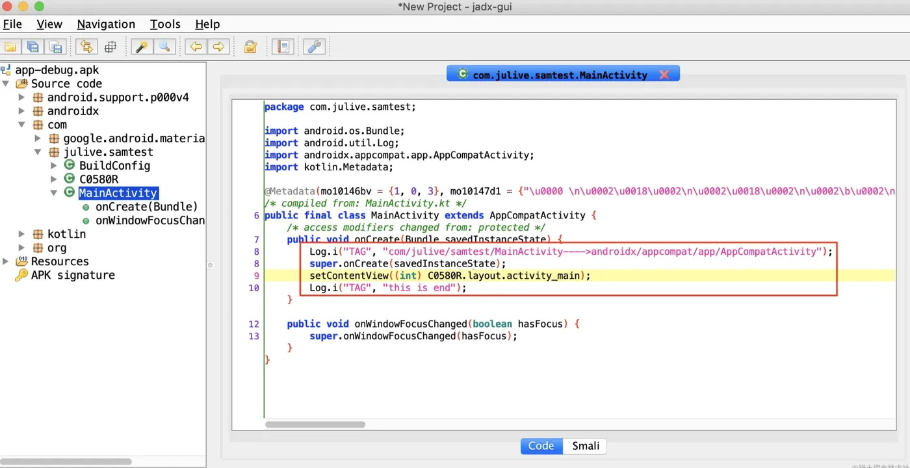Click the kotlin package icon
Screen dimensions: 910x468
[x=38, y=234]
